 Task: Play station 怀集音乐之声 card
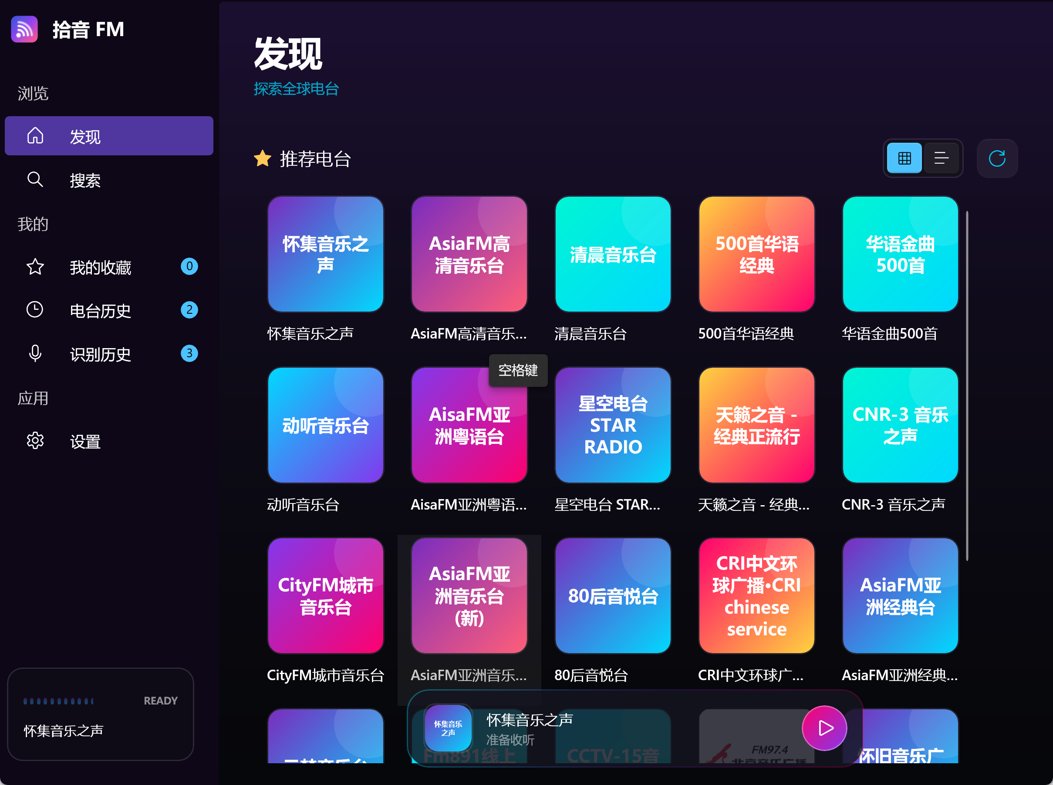[326, 254]
